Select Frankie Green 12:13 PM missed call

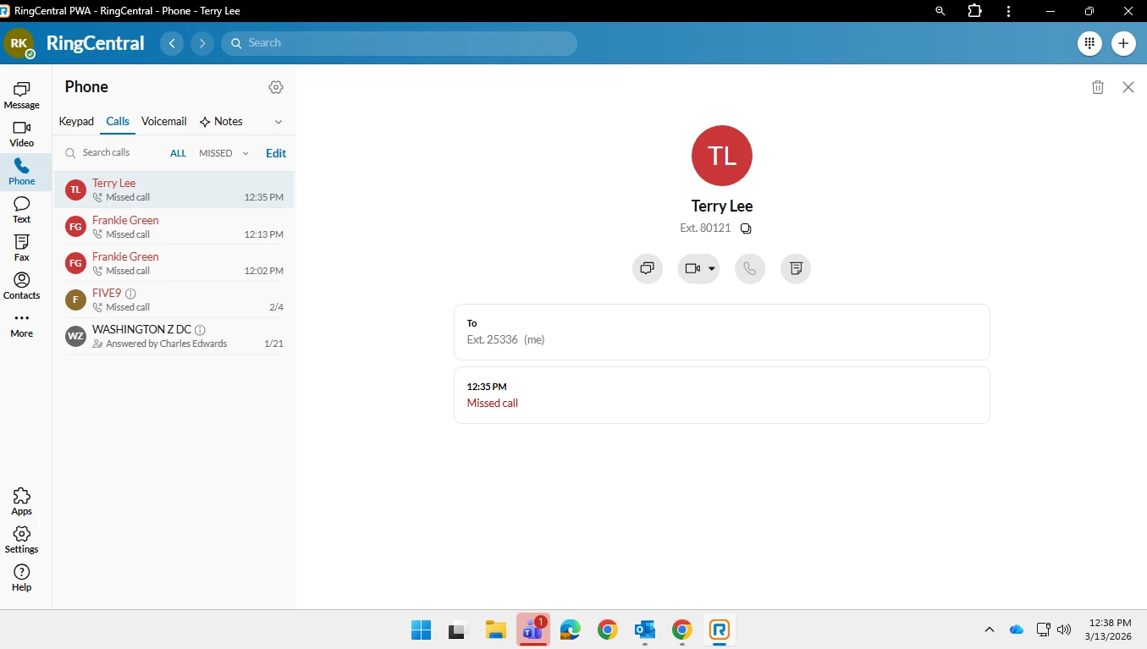click(x=174, y=227)
